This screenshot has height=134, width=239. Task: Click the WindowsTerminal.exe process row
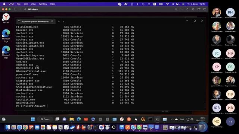click(x=75, y=71)
